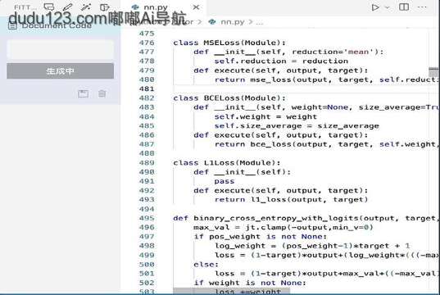
Task: Select the magic wand icon in sidebar header
Action: point(86,7)
